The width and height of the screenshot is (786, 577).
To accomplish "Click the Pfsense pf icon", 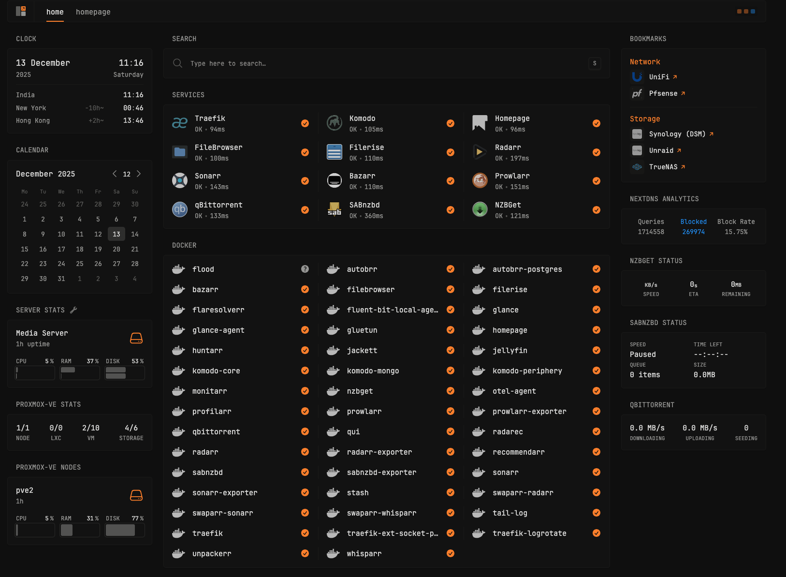I will point(637,93).
